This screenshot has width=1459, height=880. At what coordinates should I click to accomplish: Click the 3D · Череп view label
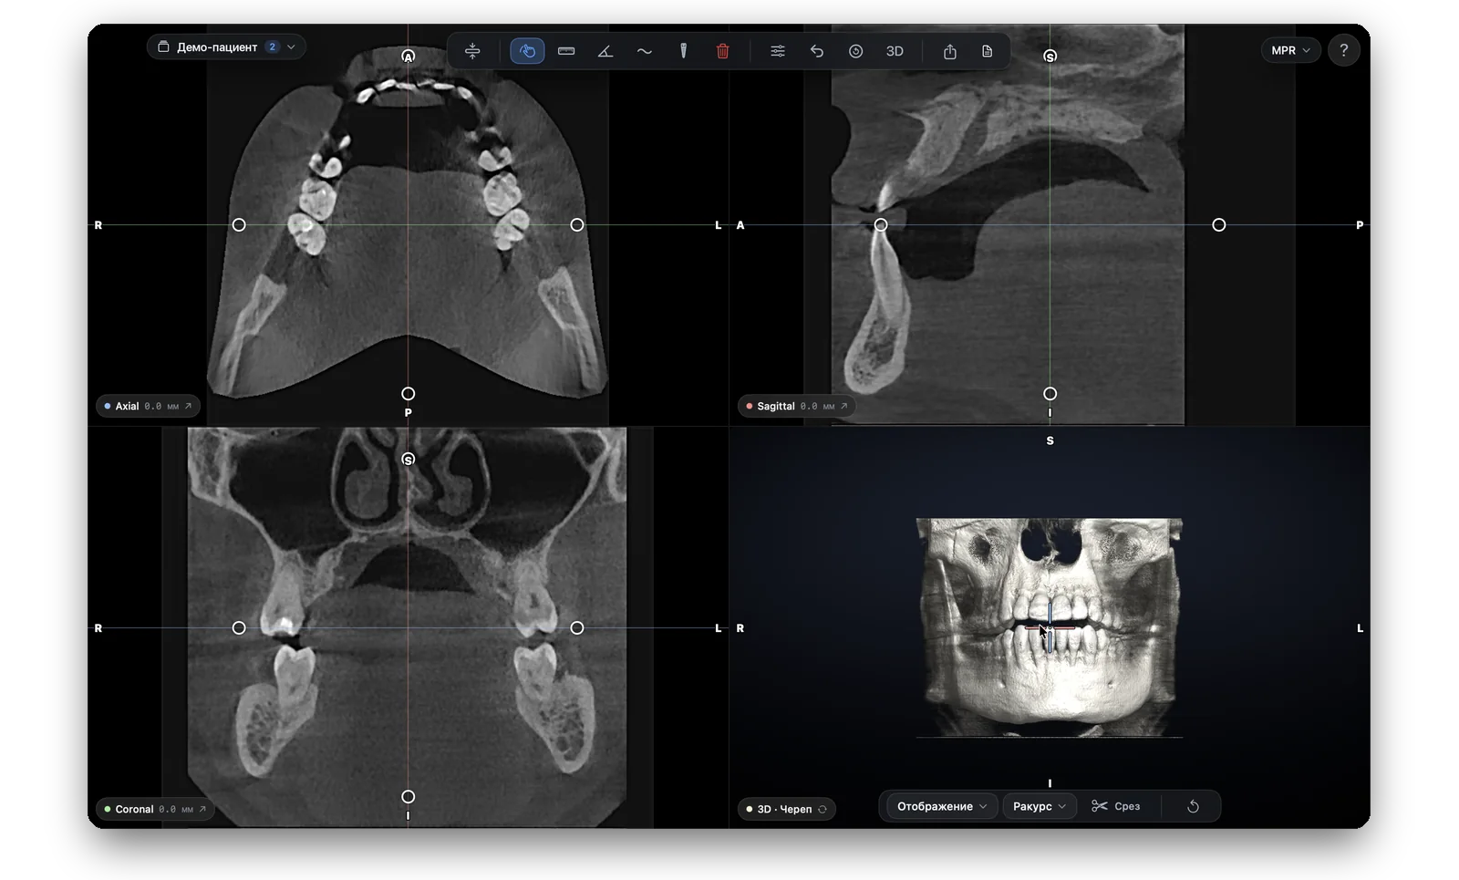[784, 809]
